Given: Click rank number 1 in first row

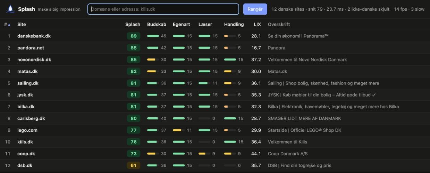Looking at the screenshot, I should 9,36.
